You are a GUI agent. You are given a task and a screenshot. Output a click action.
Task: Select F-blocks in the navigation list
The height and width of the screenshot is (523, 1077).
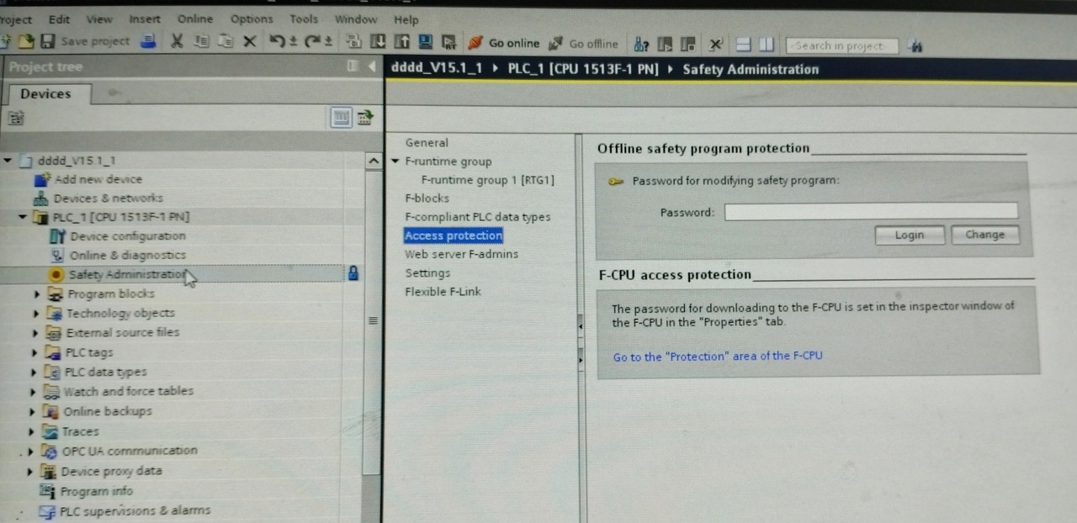click(x=427, y=198)
